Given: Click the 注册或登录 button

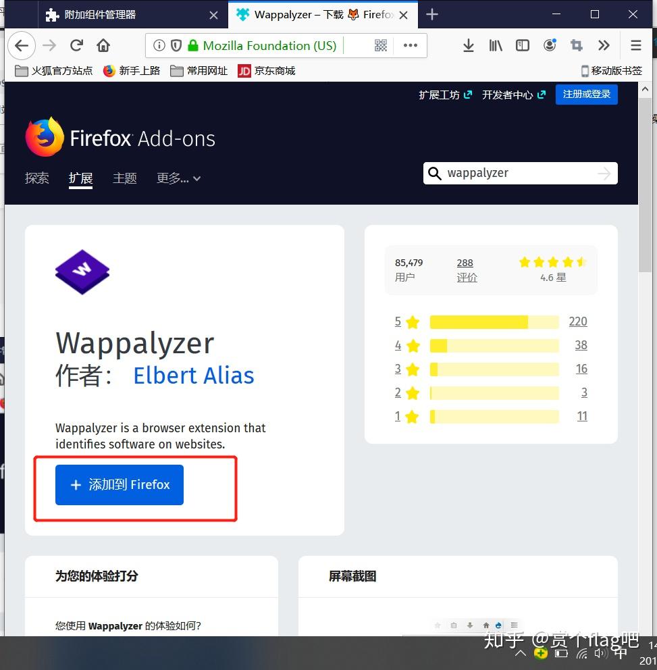Looking at the screenshot, I should [x=587, y=95].
